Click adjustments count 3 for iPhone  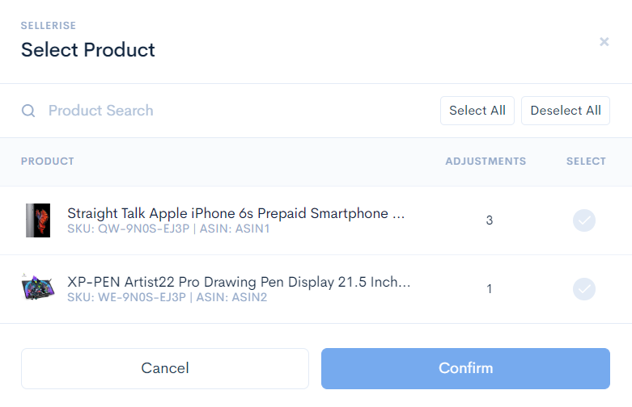pyautogui.click(x=490, y=220)
